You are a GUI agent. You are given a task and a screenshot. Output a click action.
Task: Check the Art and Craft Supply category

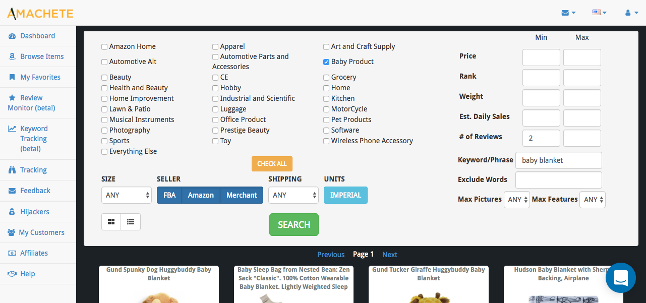tap(326, 47)
